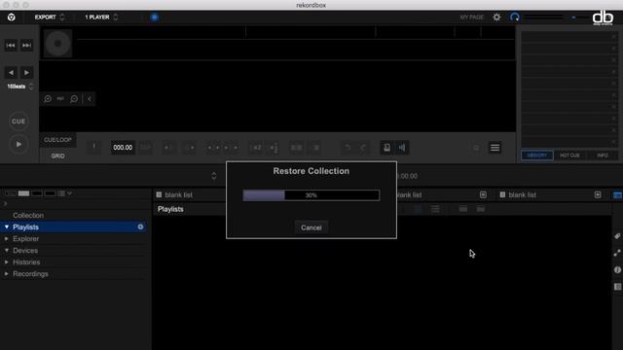Click the undo grid change icon
Image resolution: width=623 pixels, height=350 pixels.
348,148
